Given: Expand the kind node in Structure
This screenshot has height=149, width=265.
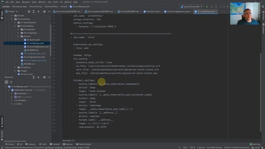Looking at the screenshot, I should coord(12,97).
